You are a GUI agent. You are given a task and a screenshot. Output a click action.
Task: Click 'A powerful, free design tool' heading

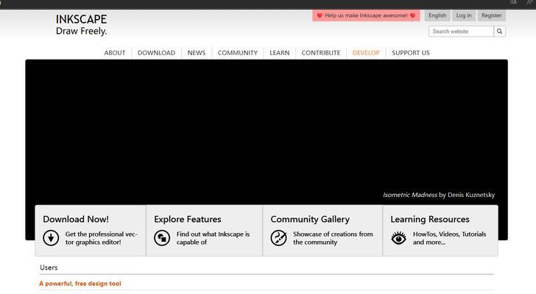coord(80,284)
